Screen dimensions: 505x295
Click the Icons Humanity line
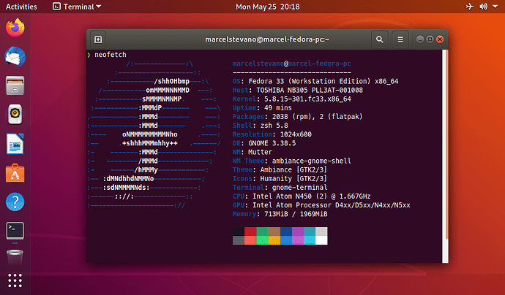280,179
